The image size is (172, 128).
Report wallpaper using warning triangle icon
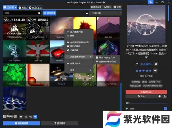click(x=165, y=96)
